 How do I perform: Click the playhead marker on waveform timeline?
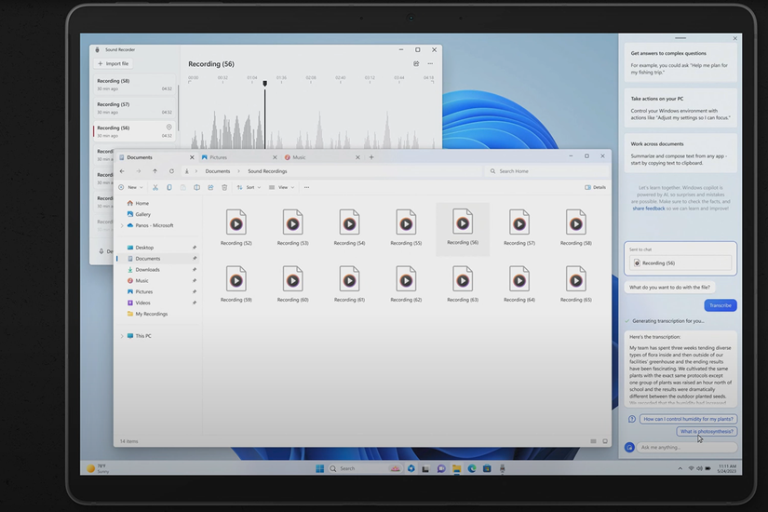pos(265,84)
